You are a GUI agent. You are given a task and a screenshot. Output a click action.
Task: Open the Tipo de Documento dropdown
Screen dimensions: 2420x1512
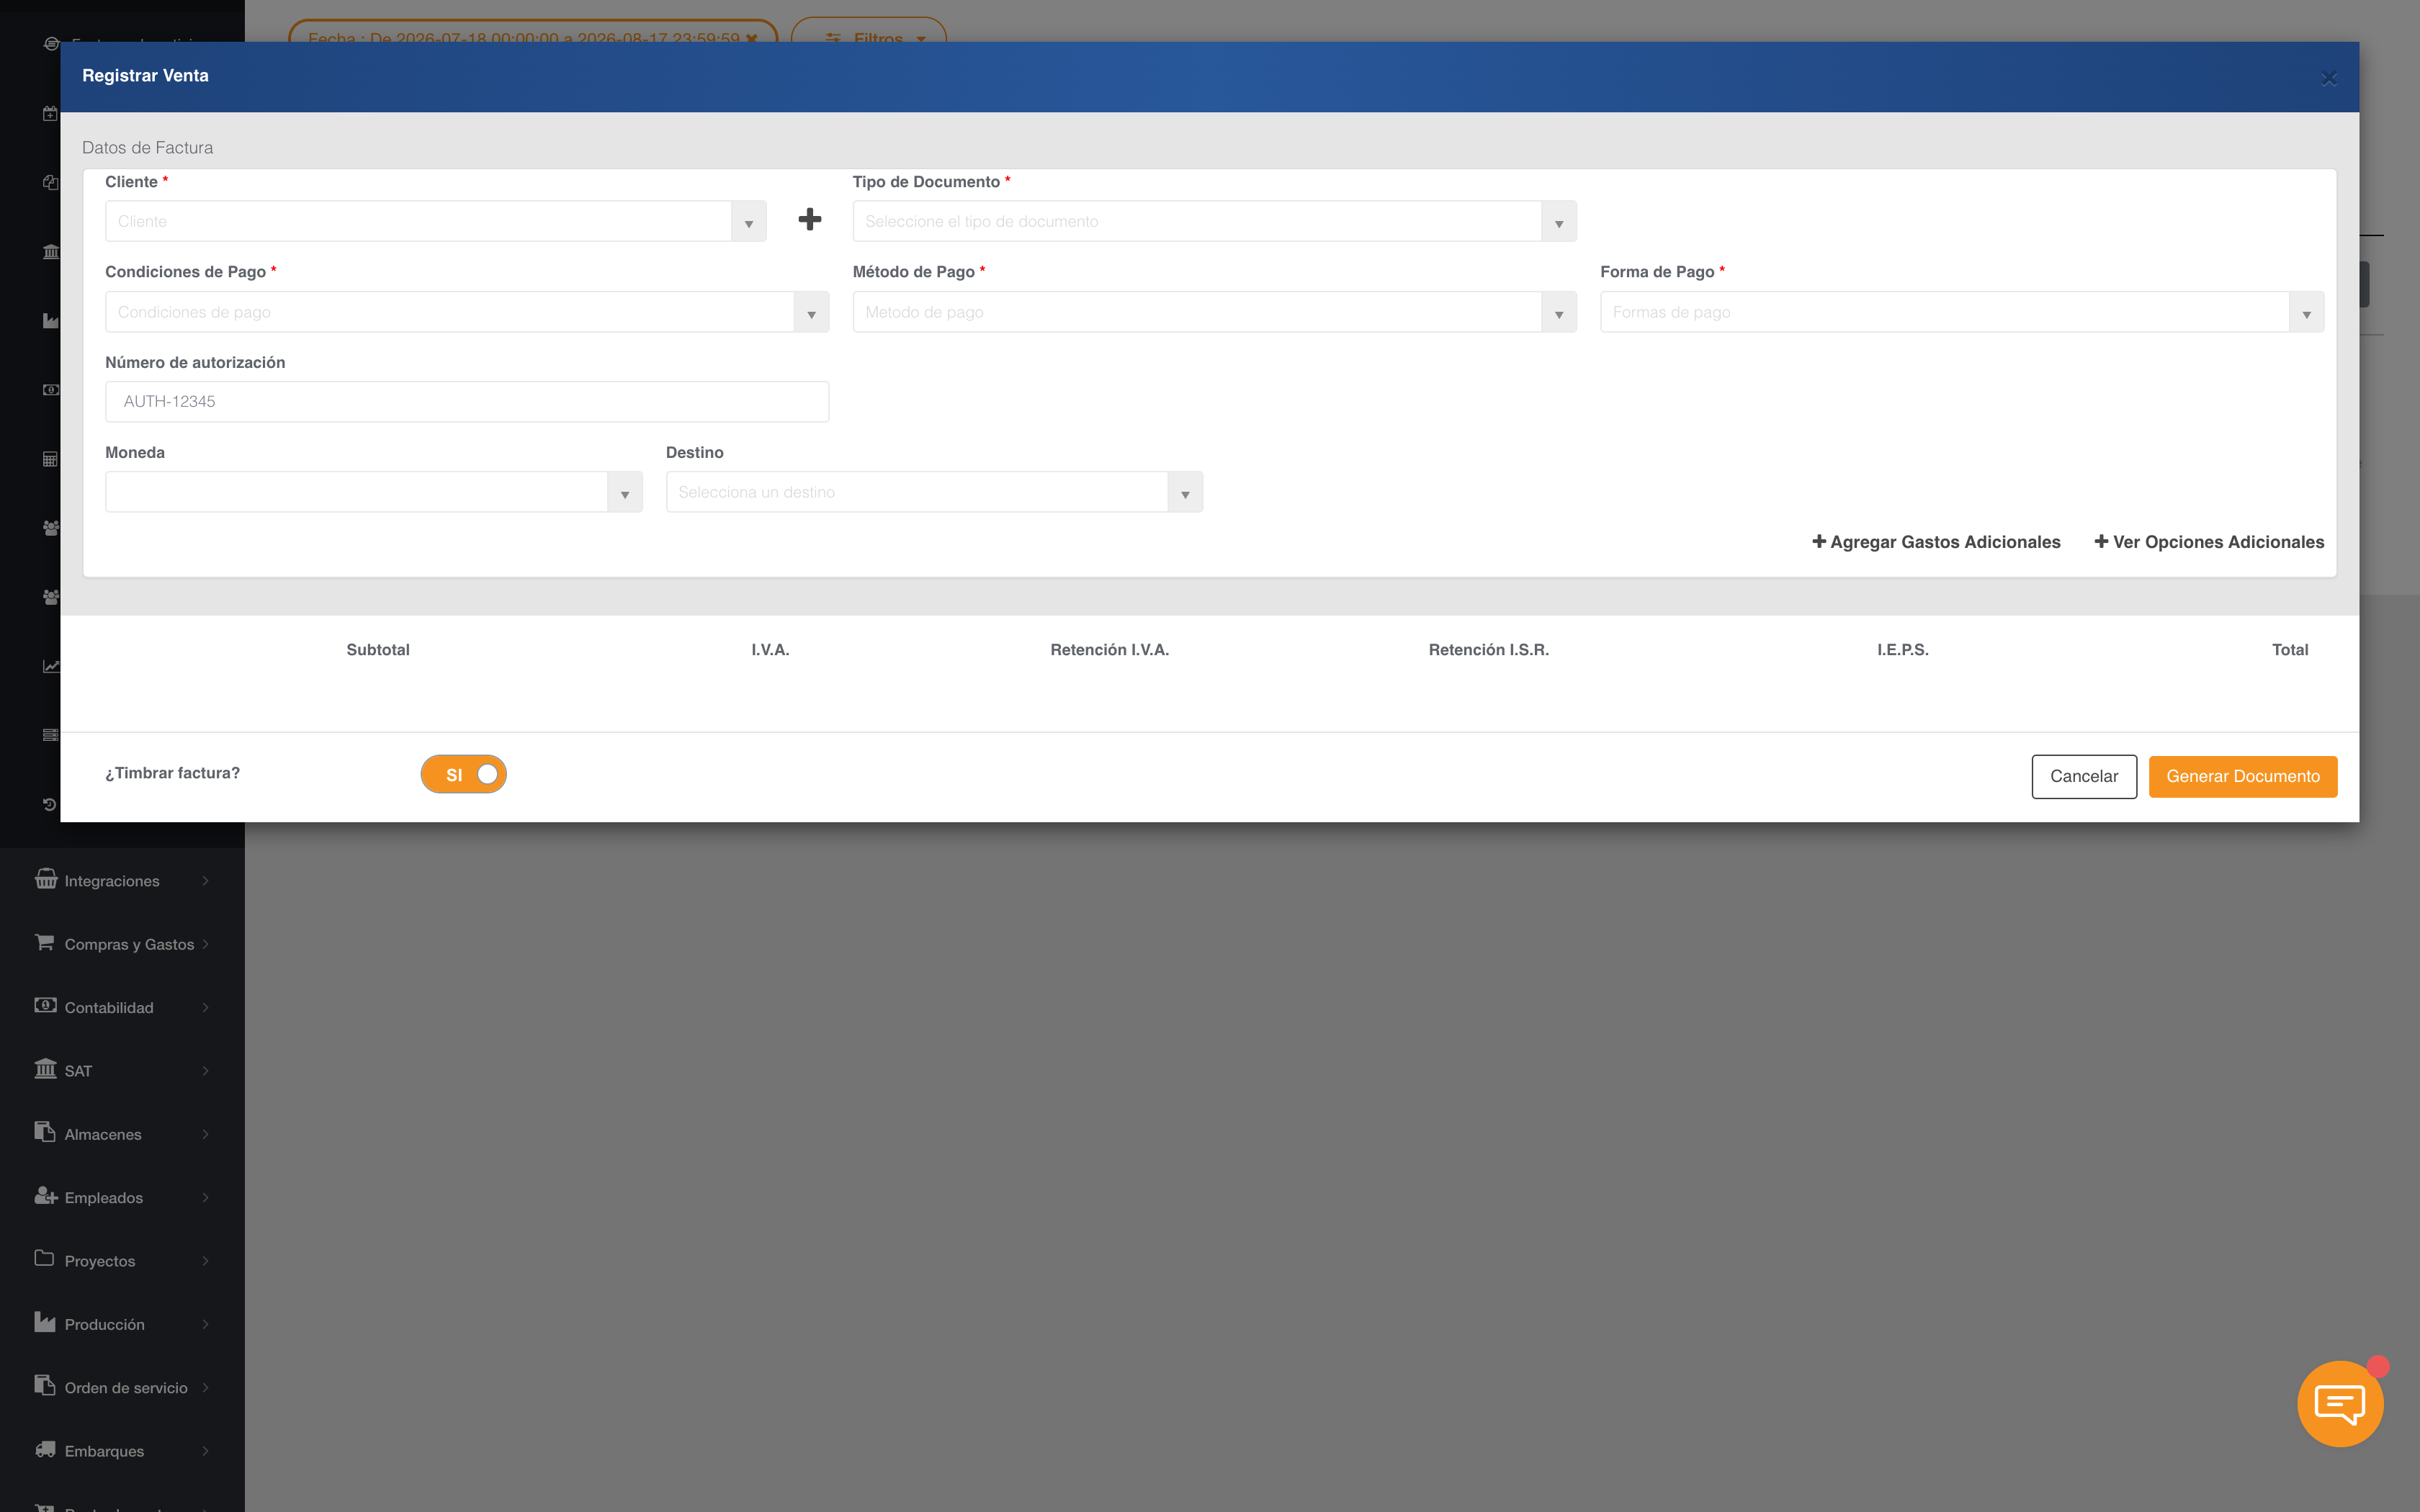point(1215,221)
